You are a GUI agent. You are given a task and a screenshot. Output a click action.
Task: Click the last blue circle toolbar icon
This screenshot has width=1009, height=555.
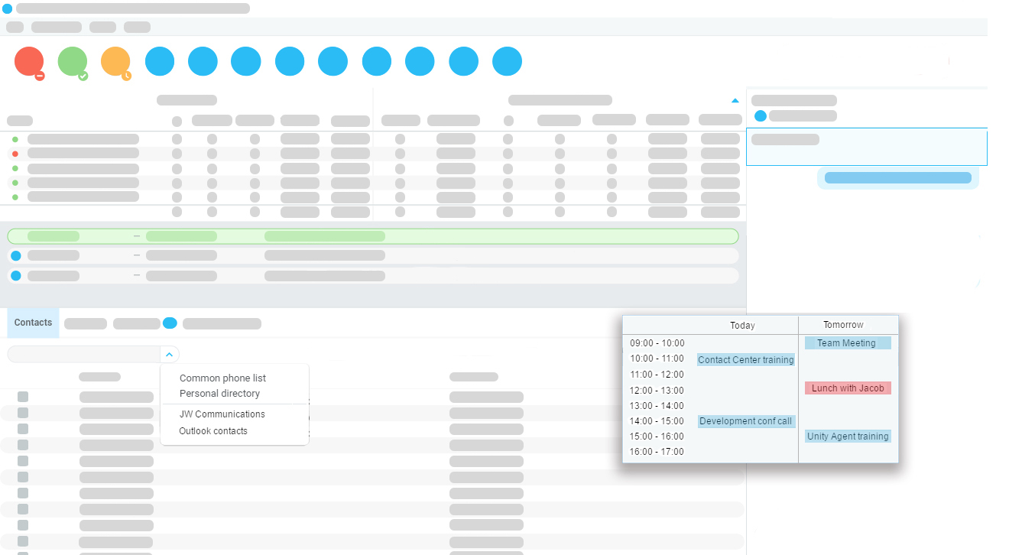click(x=507, y=61)
